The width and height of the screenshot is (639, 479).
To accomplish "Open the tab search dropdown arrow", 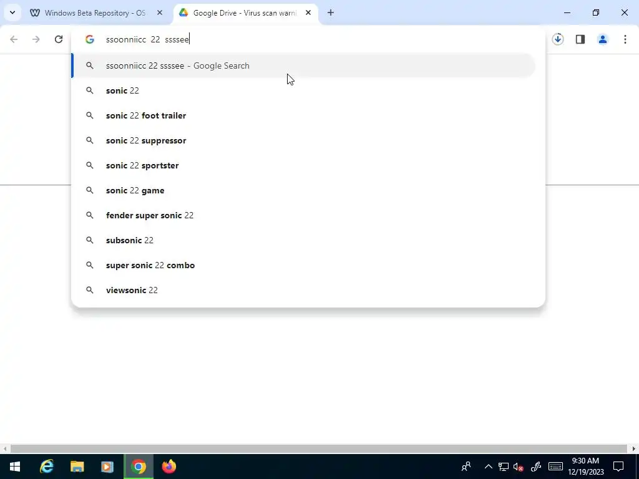I will (12, 12).
